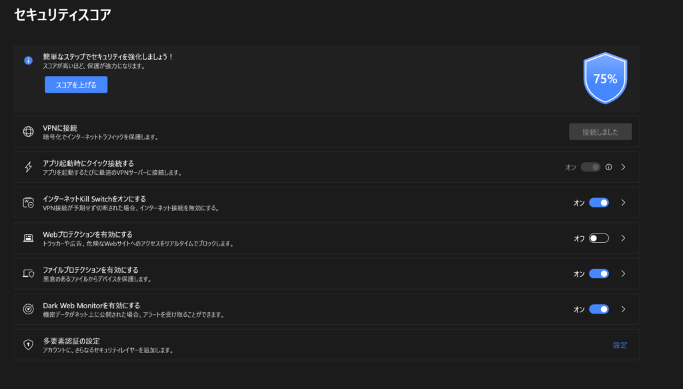Screen dimensions: 683x389
Task: Click the Kill Switch icon
Action: 28,203
